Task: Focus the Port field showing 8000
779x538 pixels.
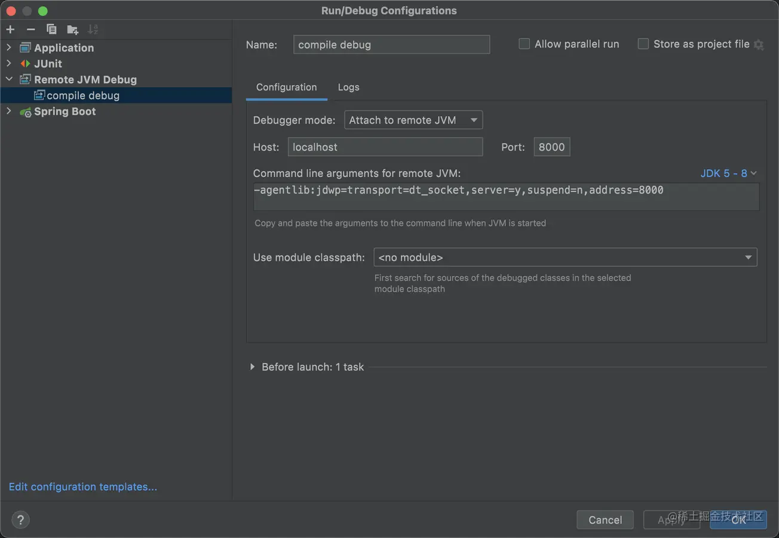Action: [x=552, y=147]
